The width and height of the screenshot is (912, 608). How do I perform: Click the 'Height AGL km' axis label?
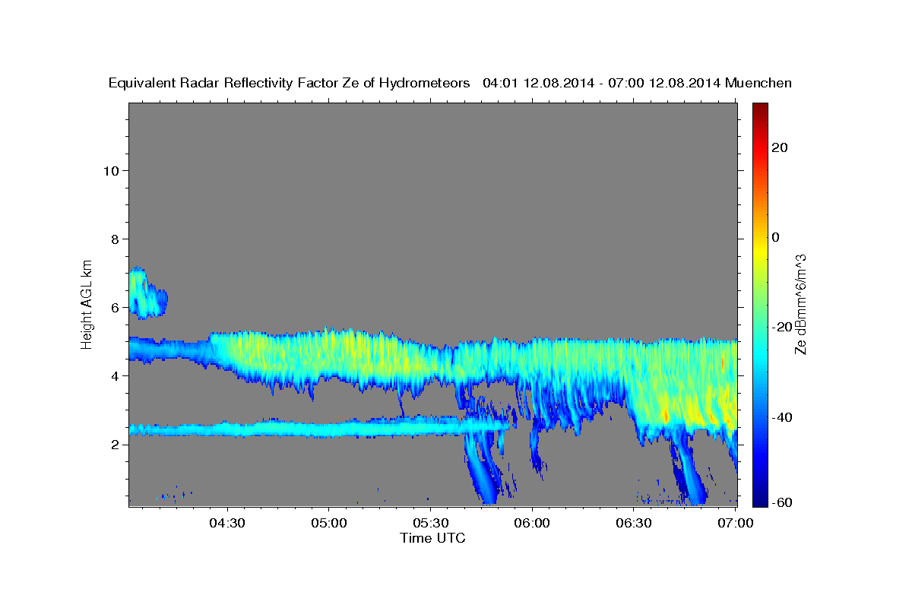tap(87, 303)
